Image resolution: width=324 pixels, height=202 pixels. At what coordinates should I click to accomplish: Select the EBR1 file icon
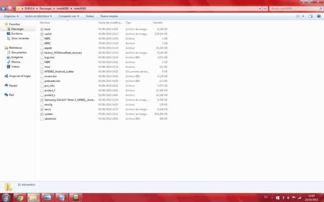pyautogui.click(x=42, y=39)
